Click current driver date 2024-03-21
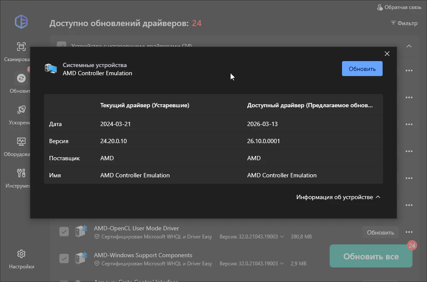427x282 pixels. pyautogui.click(x=115, y=124)
